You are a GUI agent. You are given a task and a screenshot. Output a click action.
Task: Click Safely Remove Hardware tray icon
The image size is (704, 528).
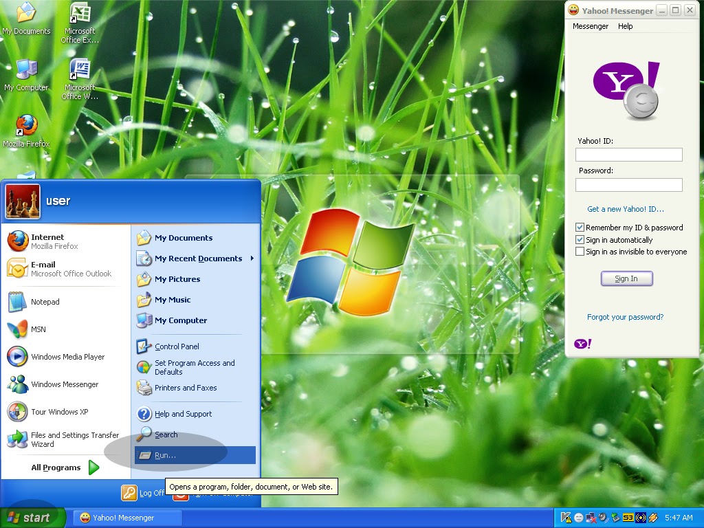coord(615,518)
